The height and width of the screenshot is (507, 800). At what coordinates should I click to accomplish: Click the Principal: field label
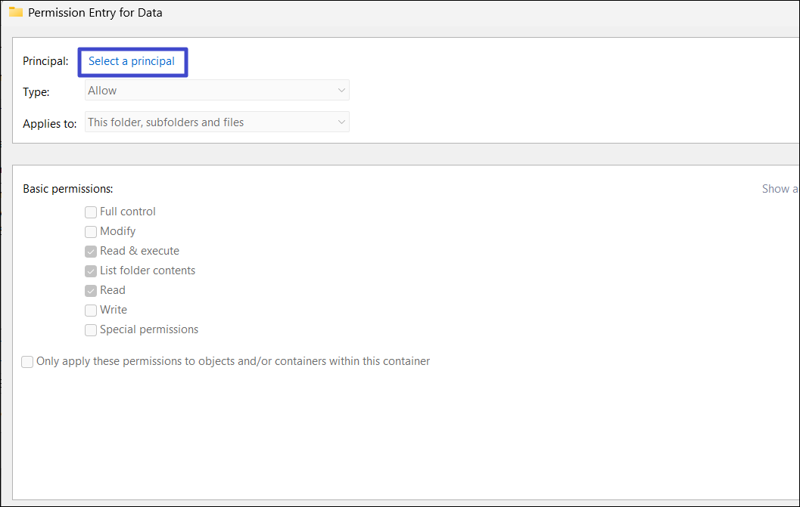tap(45, 61)
